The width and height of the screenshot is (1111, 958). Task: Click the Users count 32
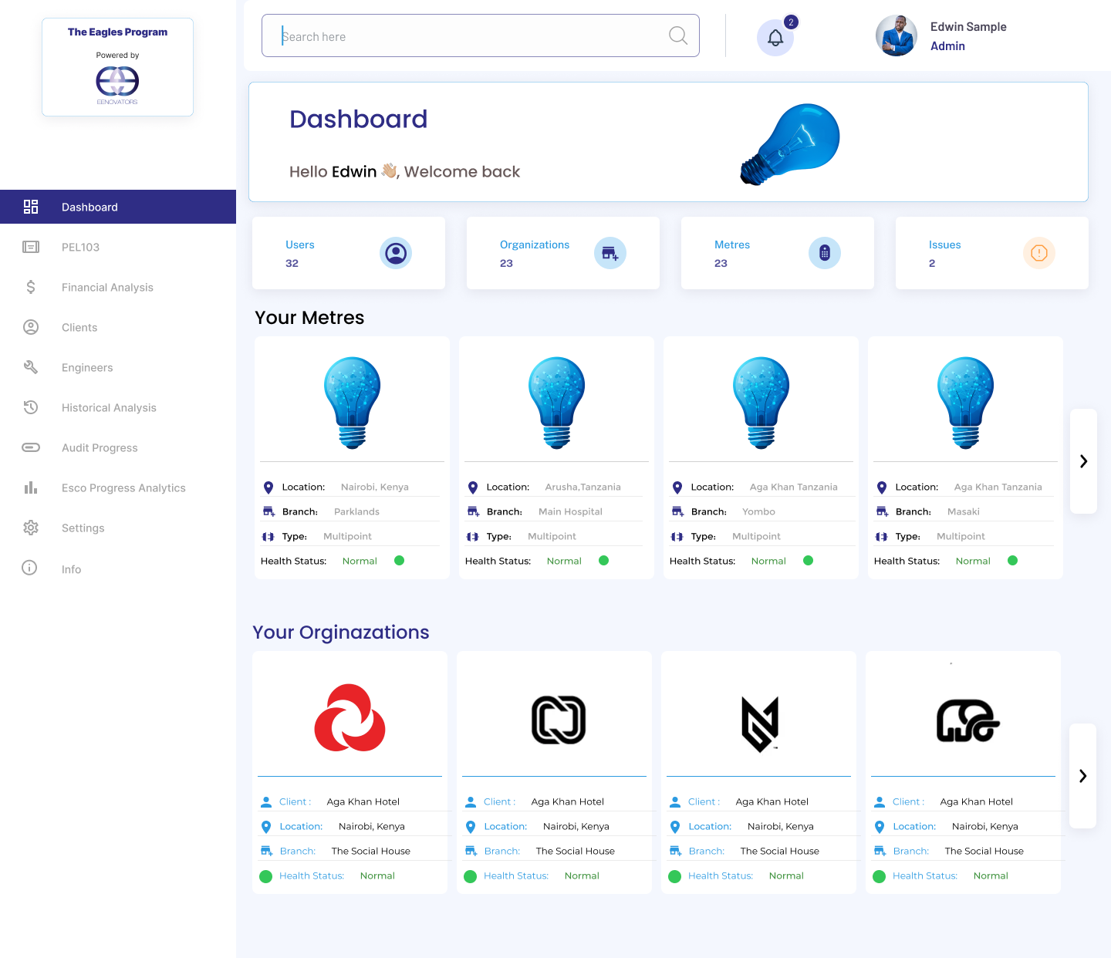(292, 263)
